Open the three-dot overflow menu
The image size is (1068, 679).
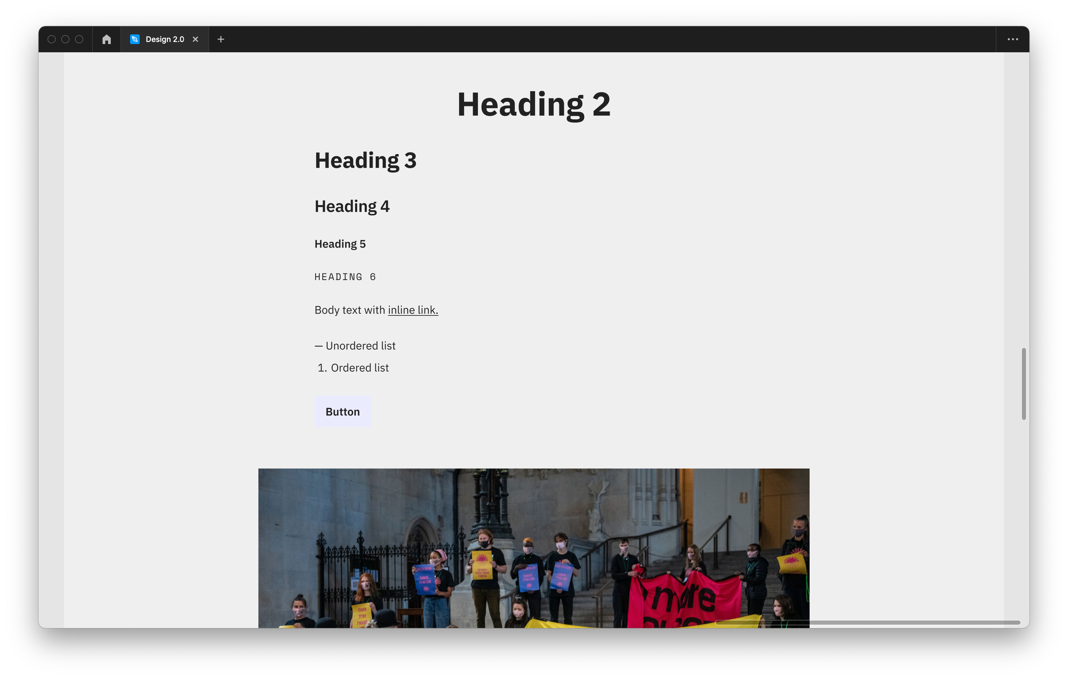[x=1013, y=40]
